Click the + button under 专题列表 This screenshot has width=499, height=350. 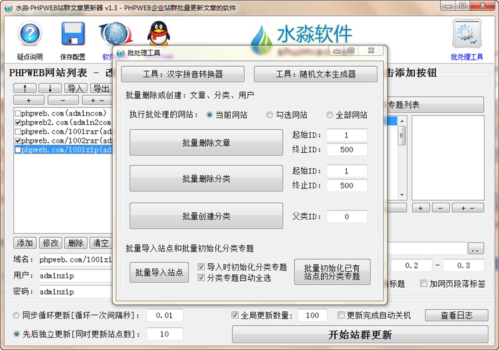click(420, 208)
